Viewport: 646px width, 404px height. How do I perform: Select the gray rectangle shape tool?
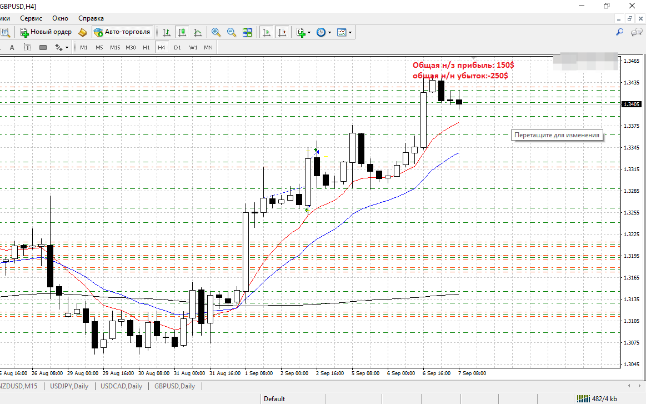[43, 47]
